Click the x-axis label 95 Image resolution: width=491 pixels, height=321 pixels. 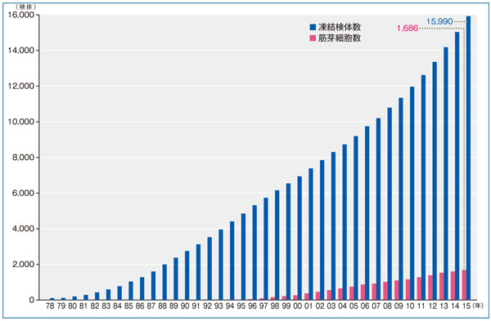click(241, 306)
